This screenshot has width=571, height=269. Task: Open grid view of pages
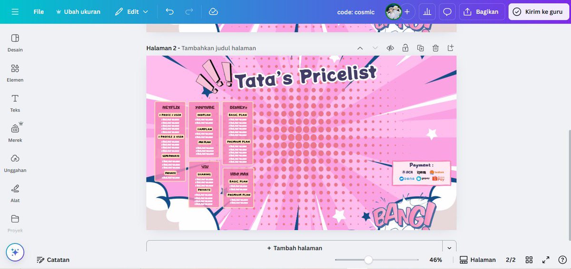529,260
